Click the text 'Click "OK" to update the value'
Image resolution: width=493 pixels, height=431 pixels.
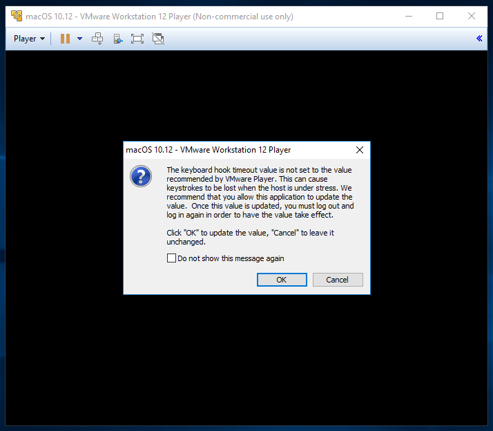tap(217, 233)
